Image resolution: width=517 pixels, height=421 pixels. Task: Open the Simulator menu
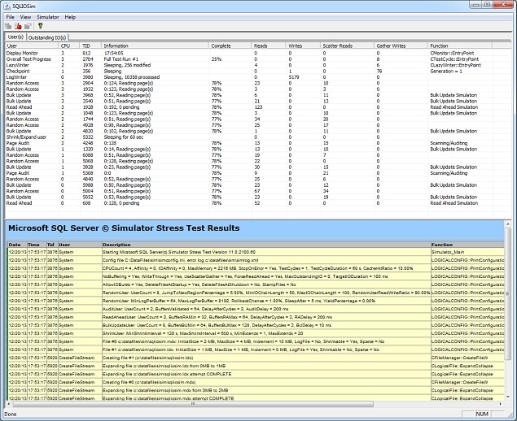(x=48, y=17)
